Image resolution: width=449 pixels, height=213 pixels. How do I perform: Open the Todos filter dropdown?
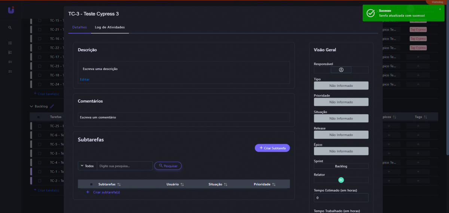tap(87, 166)
